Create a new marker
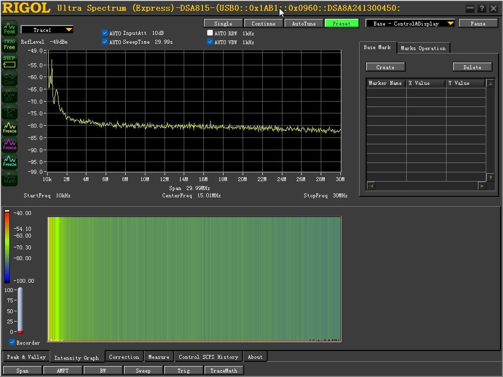503x377 pixels. (x=385, y=67)
